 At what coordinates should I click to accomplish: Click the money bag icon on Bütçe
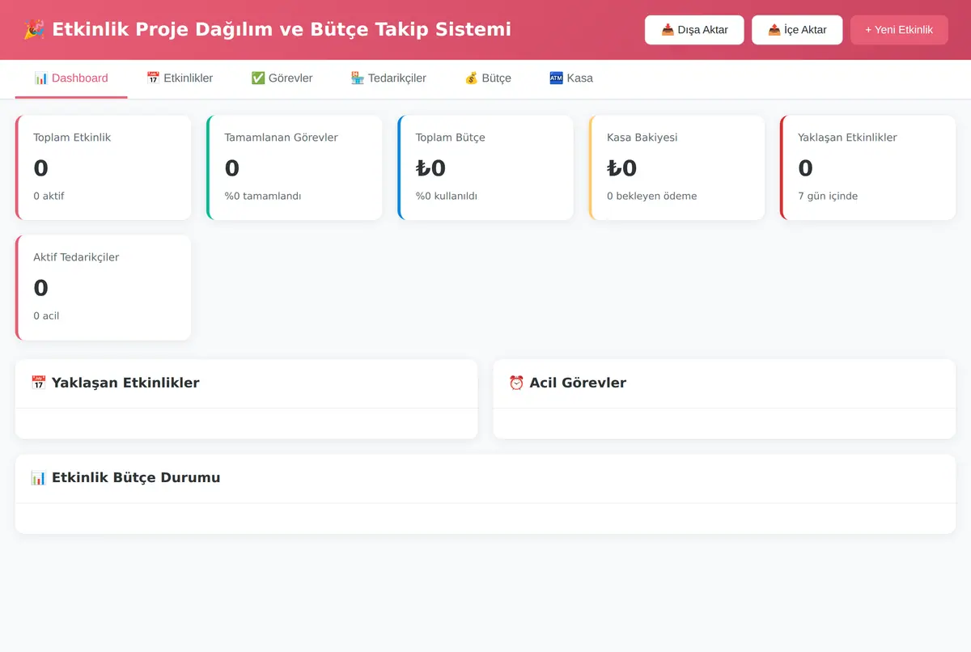click(x=472, y=78)
